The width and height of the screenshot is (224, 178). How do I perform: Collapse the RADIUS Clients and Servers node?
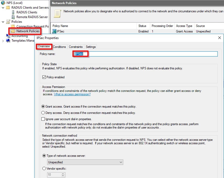[3, 8]
